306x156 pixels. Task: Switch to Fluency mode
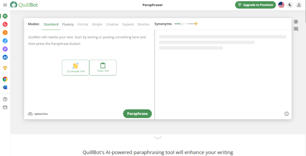(x=68, y=24)
